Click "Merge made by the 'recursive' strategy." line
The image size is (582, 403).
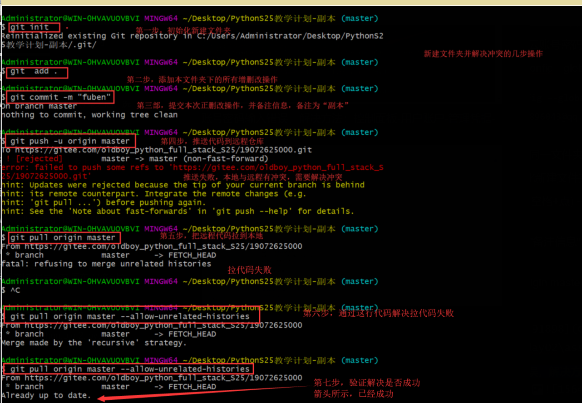(x=94, y=343)
